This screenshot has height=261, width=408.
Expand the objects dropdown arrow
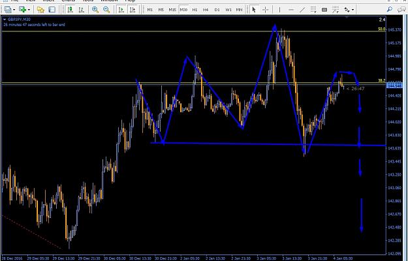pyautogui.click(x=353, y=10)
